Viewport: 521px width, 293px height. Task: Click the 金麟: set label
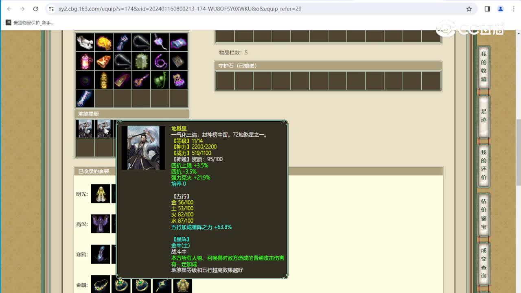[82, 285]
